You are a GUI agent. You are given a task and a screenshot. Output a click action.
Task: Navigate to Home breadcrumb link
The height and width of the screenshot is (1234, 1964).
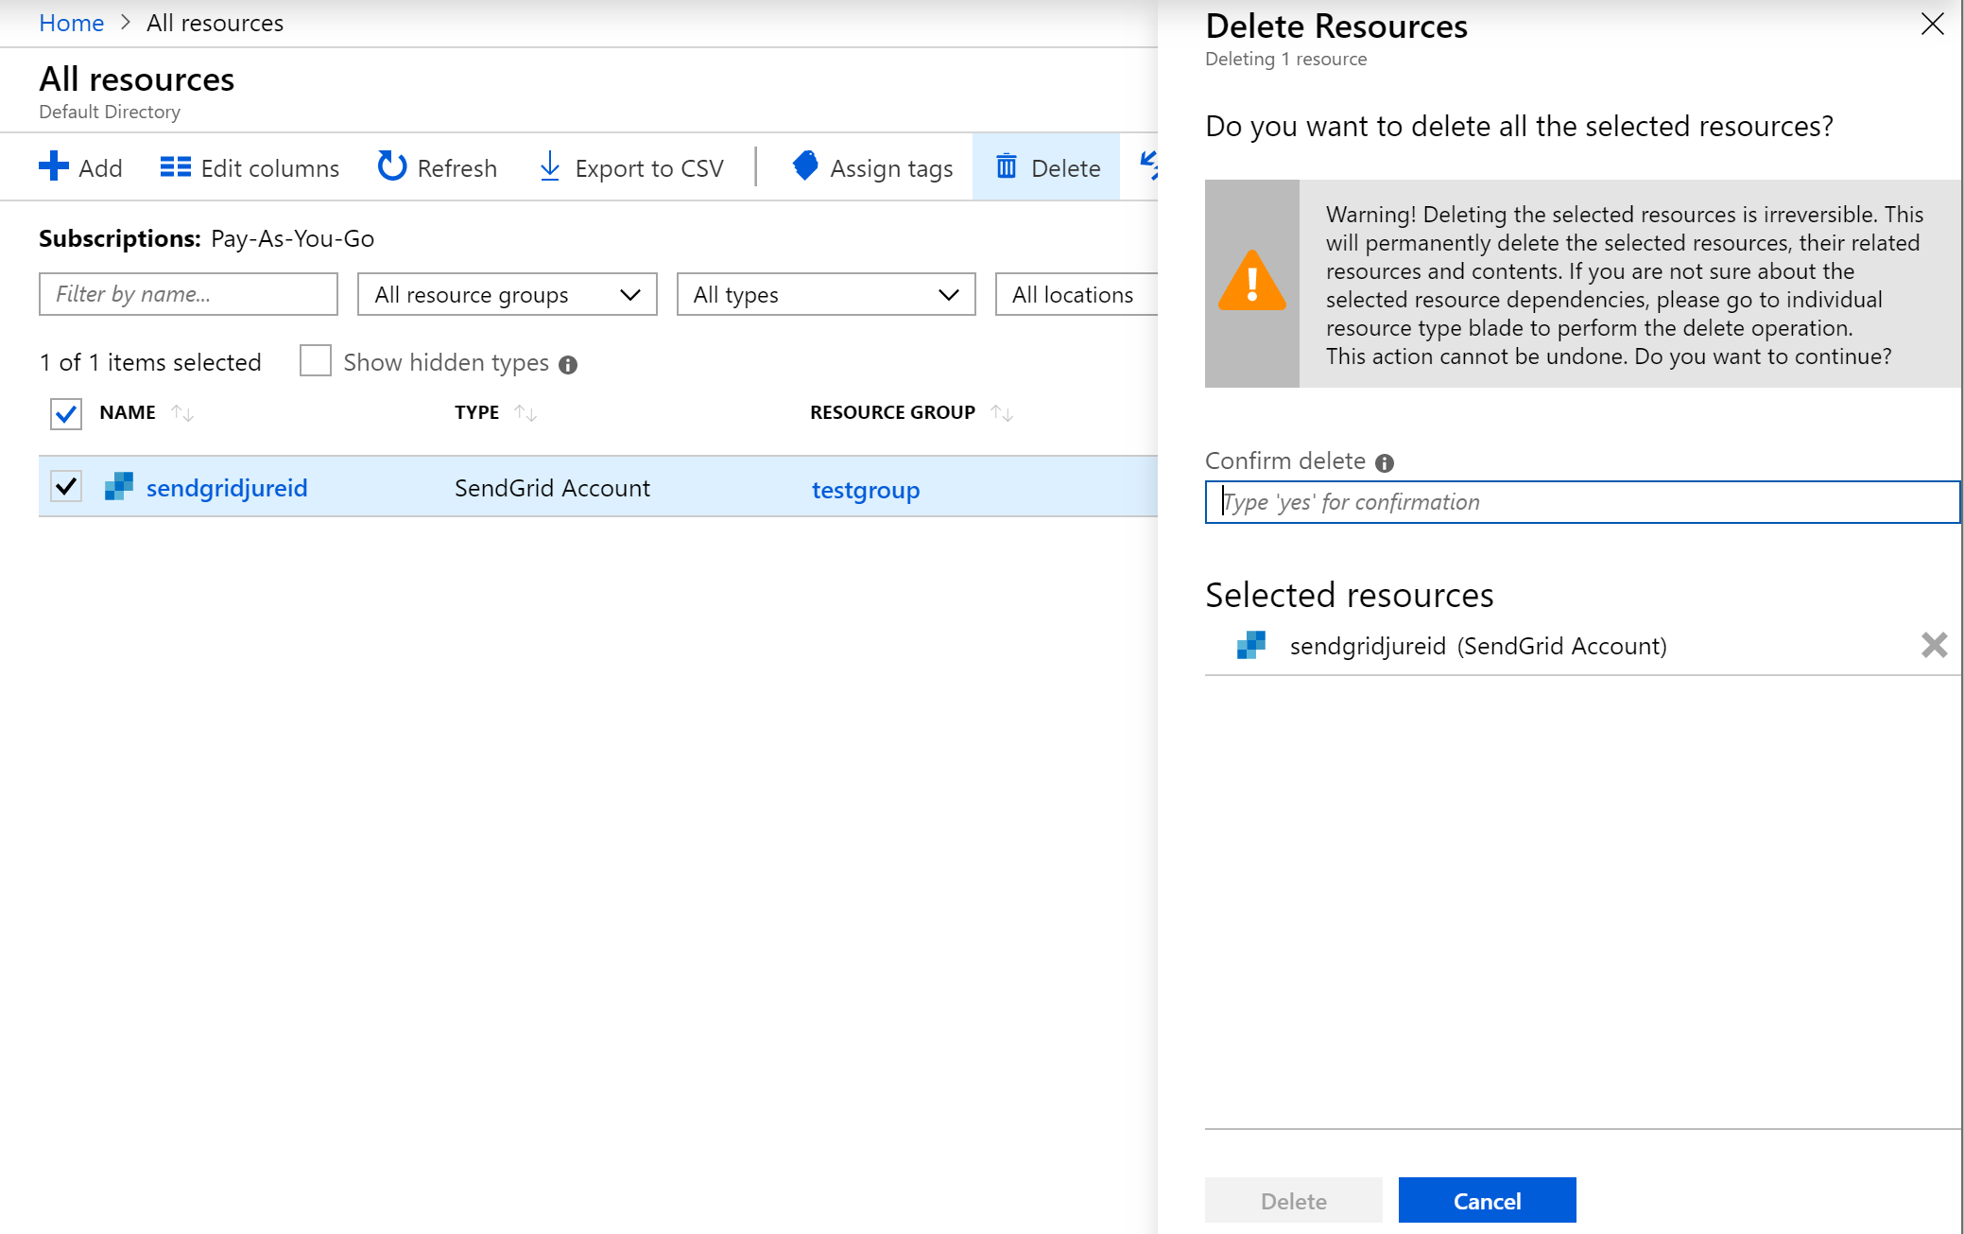pos(71,22)
